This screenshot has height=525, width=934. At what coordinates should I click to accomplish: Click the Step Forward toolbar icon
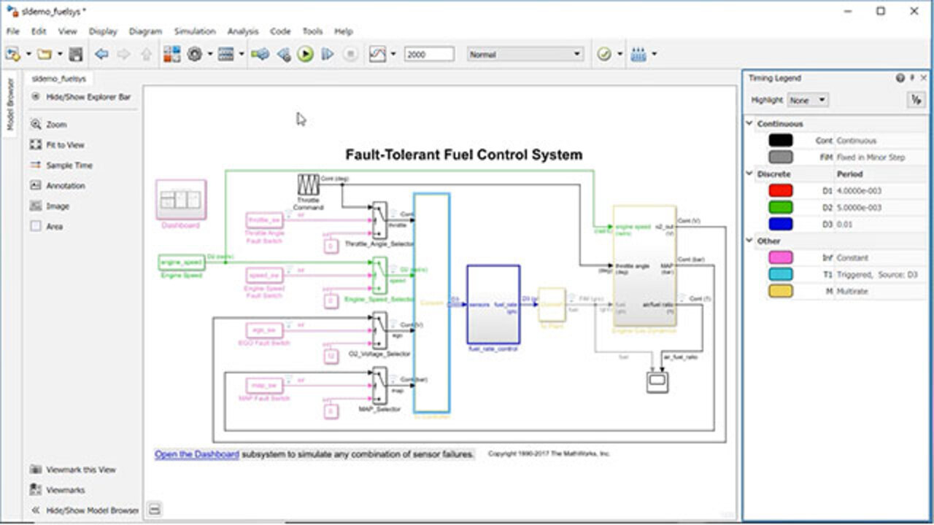(328, 54)
